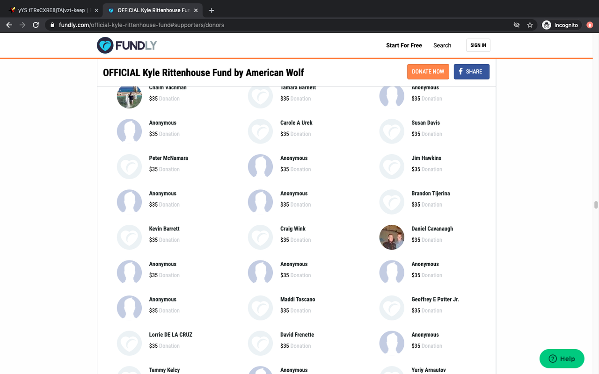This screenshot has height=374, width=599.
Task: Open the Search link in header
Action: click(442, 45)
